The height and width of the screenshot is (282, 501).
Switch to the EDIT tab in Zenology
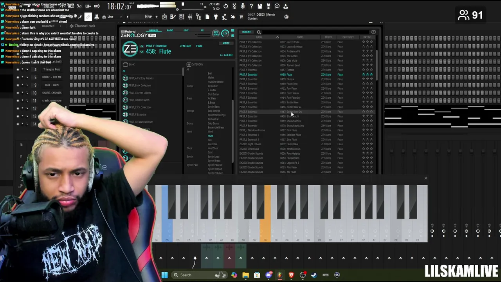point(186,31)
